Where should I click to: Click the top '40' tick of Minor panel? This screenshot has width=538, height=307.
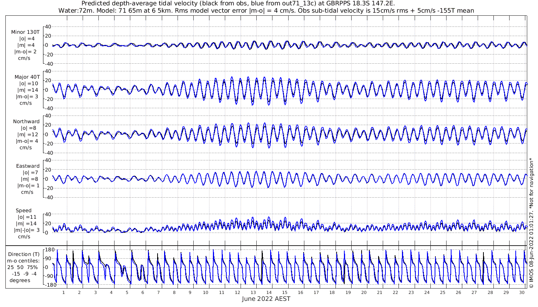click(48, 26)
